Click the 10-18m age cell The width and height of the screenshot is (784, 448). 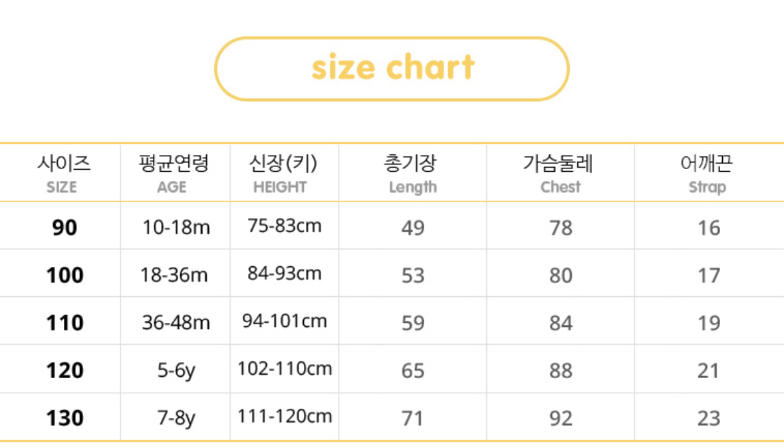176,228
